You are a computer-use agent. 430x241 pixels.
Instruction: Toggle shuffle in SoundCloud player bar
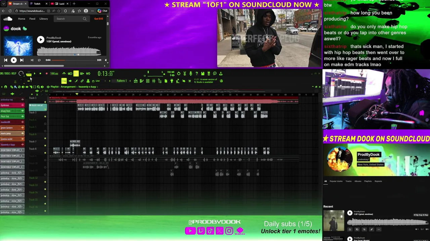pos(32,60)
